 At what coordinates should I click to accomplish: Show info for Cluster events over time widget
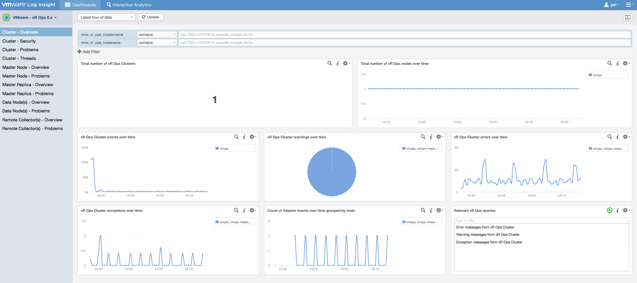(244, 137)
